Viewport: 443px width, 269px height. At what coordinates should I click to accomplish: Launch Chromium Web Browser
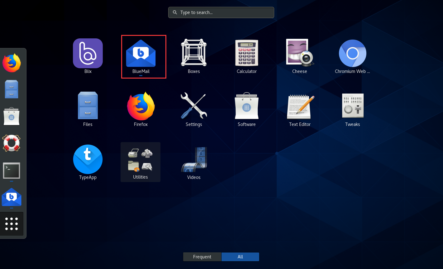point(353,56)
